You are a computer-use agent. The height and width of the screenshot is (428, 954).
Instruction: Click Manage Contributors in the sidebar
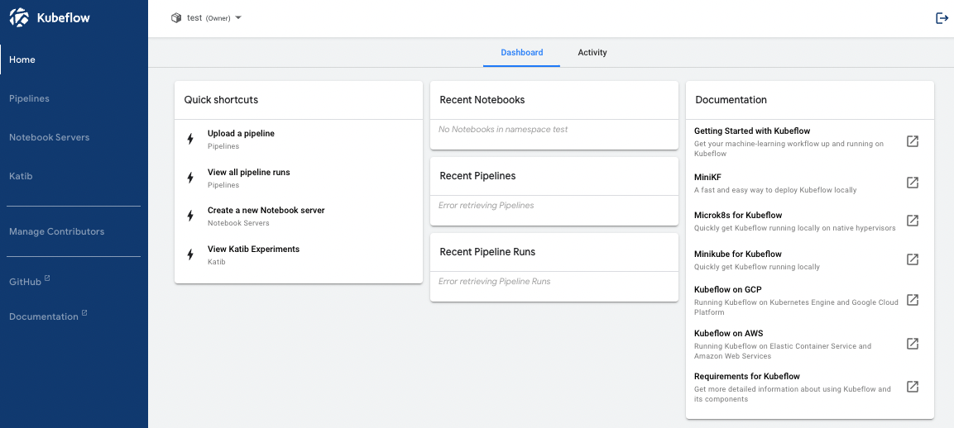coord(57,231)
